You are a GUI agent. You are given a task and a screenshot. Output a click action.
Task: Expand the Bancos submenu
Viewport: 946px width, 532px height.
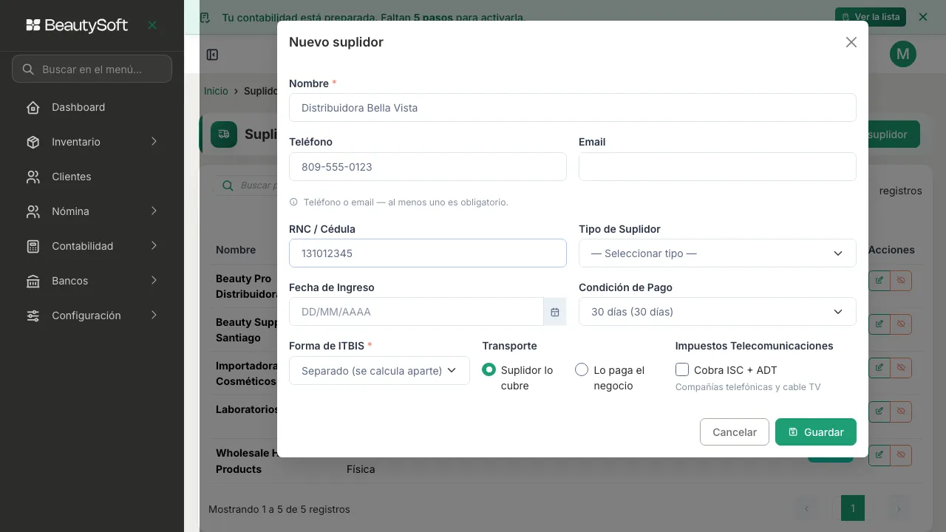154,280
